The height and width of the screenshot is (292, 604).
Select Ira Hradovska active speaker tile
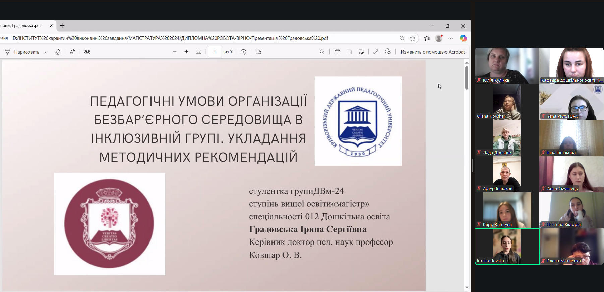pyautogui.click(x=507, y=247)
